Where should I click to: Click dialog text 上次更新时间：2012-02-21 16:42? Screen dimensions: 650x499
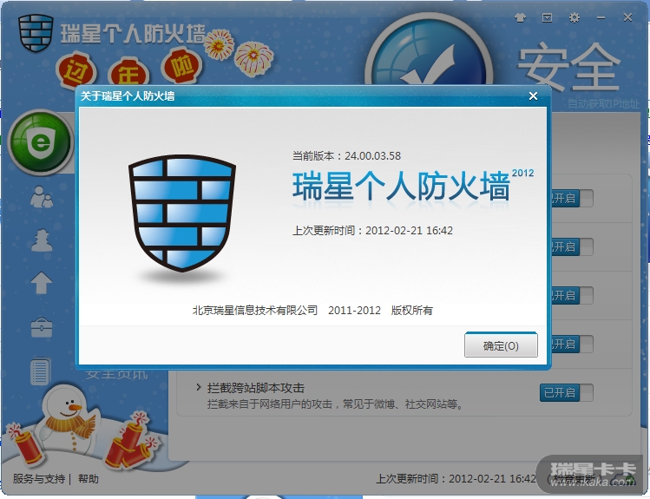372,231
